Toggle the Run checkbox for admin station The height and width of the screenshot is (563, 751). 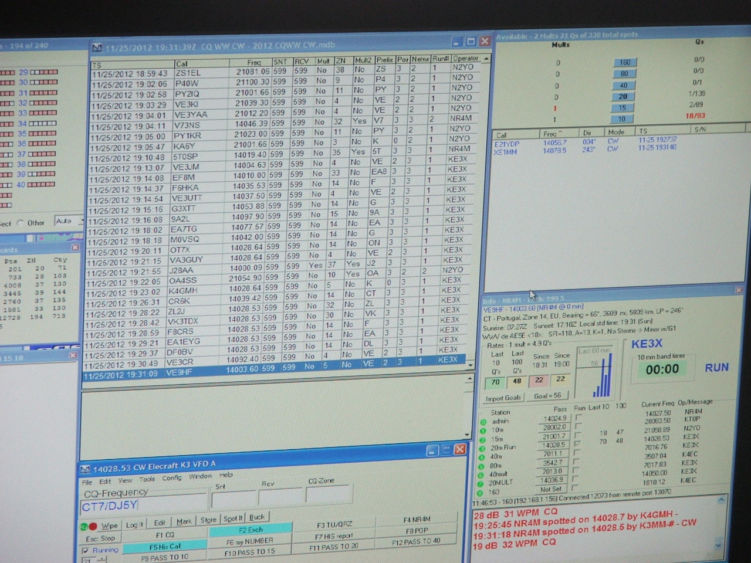(x=579, y=418)
